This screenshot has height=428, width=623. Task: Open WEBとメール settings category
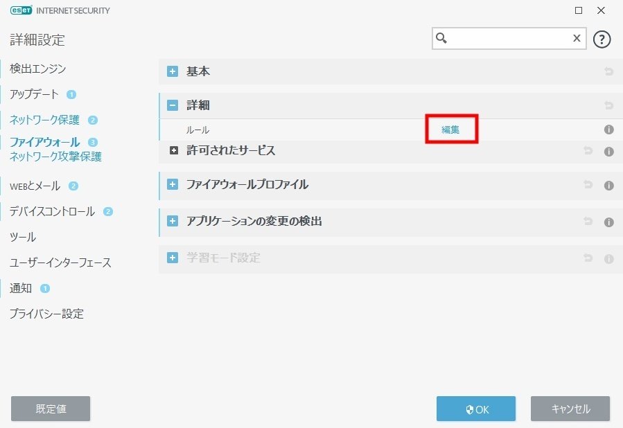(x=35, y=186)
